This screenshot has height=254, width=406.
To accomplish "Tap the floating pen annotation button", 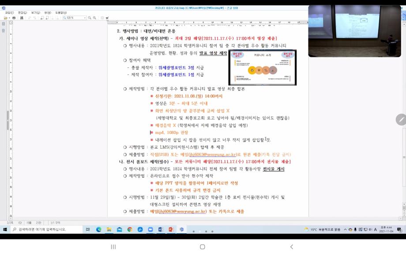I will (401, 120).
